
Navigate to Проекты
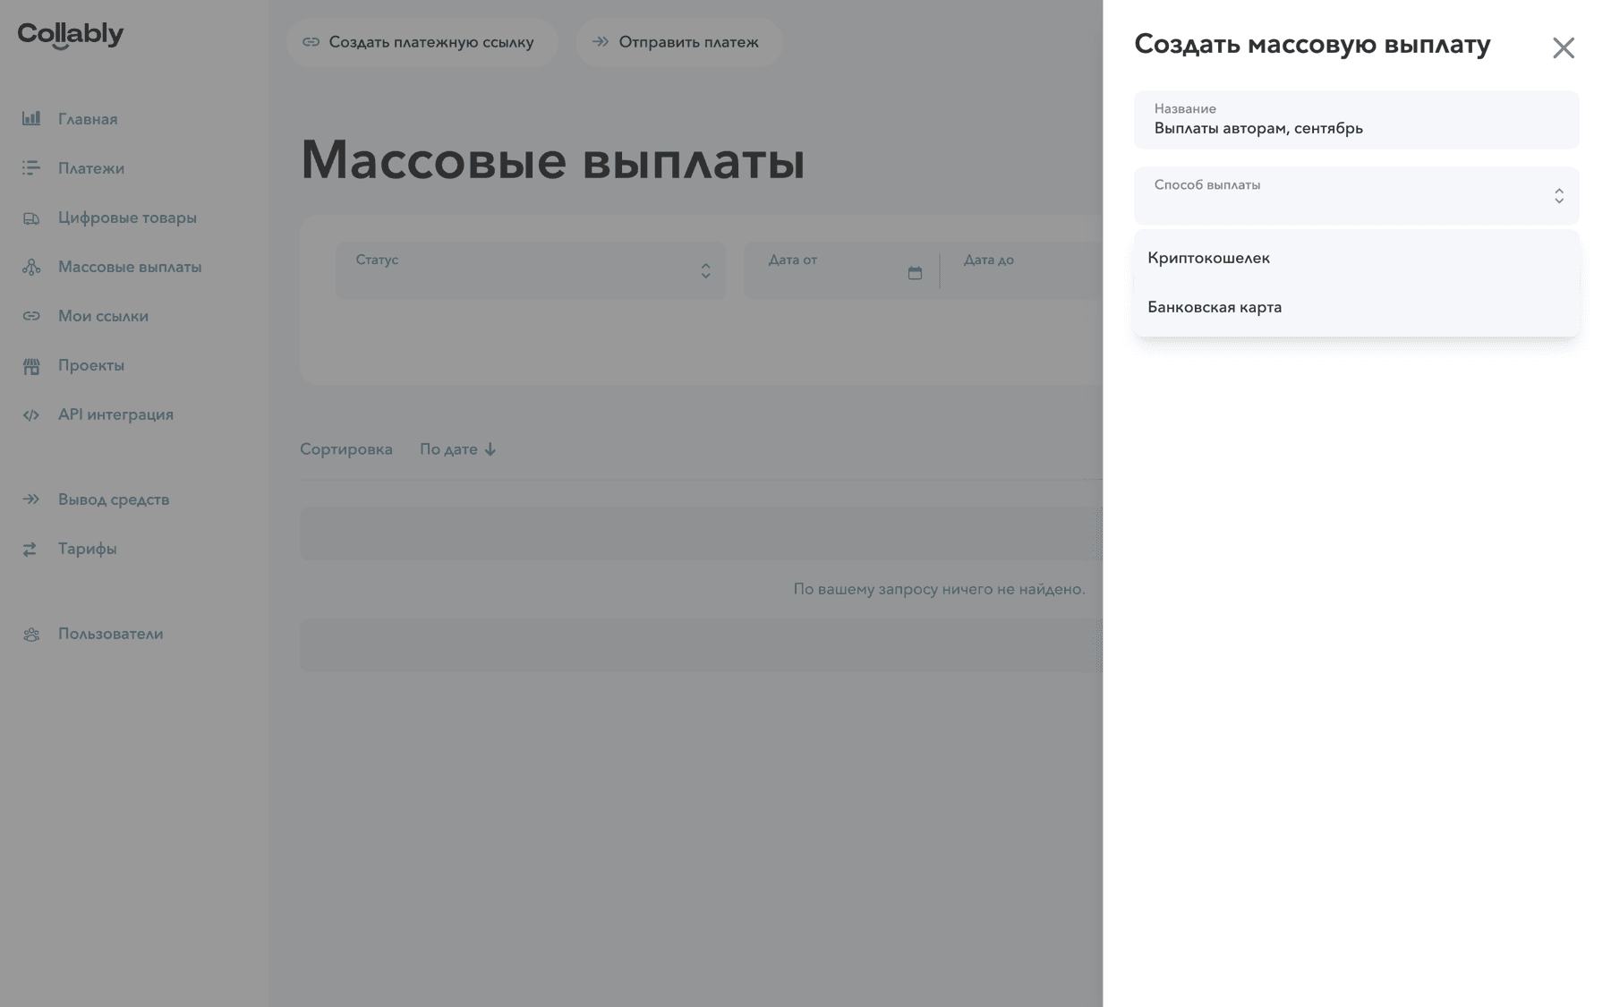point(91,365)
